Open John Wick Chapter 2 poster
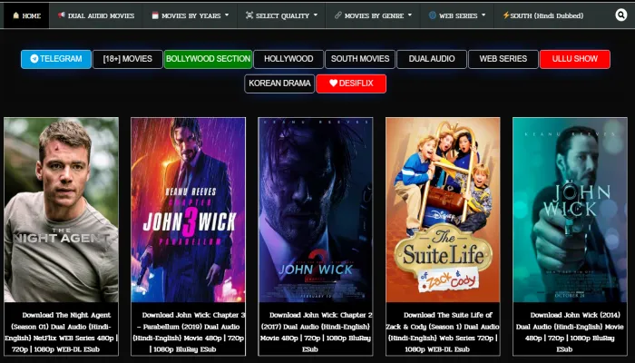 coord(316,210)
